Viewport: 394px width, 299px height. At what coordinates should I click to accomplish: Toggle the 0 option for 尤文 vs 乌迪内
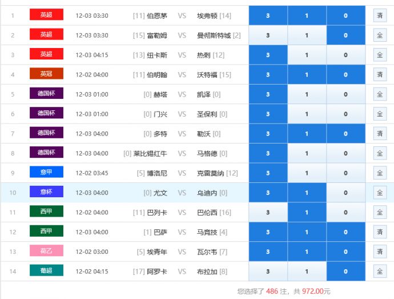pyautogui.click(x=345, y=193)
